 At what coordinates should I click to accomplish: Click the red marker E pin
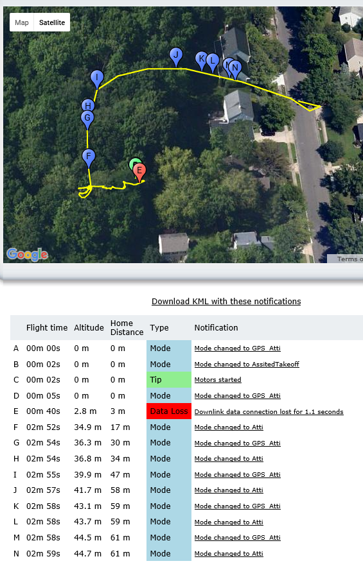point(139,172)
